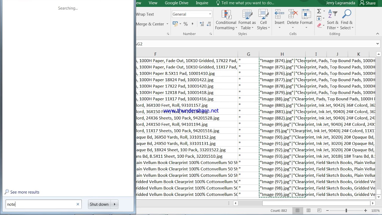Click Increase Decimal

coord(202,24)
